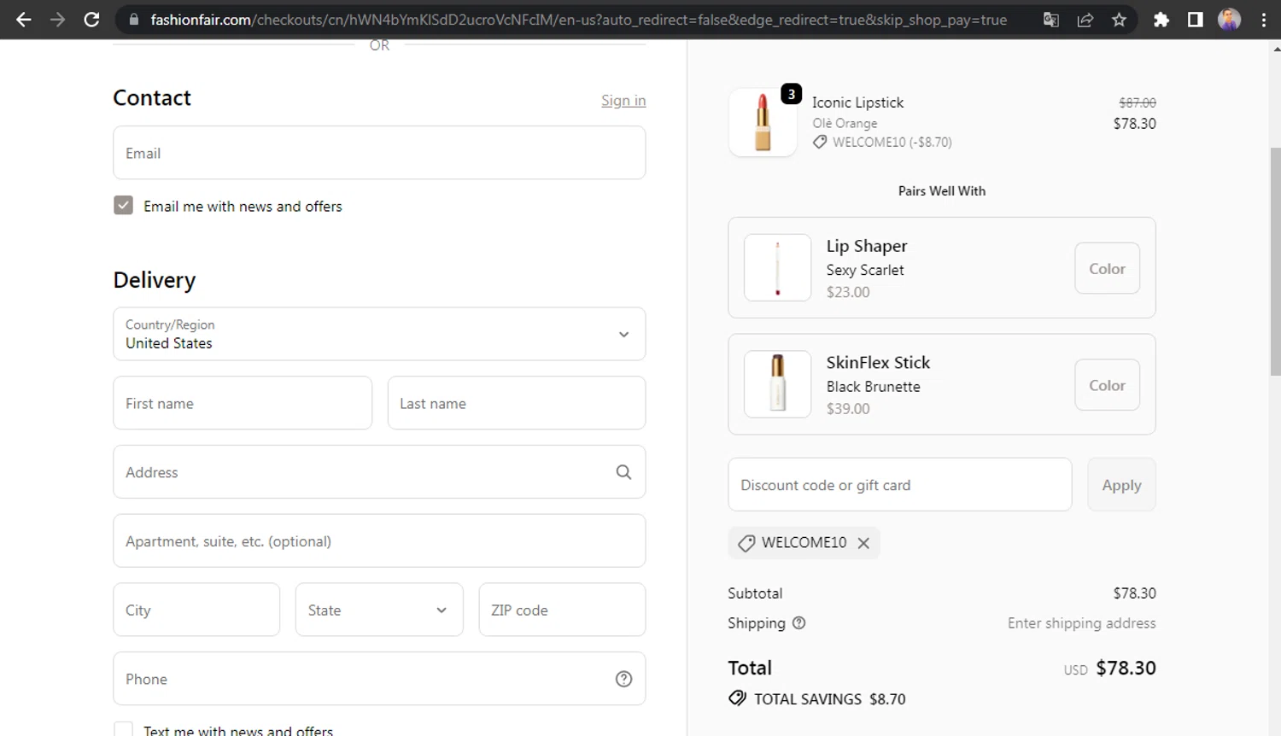Open the Country/Region dropdown

coord(379,334)
